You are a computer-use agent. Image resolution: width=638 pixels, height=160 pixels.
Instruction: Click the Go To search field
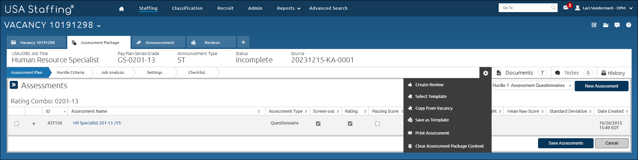525,8
